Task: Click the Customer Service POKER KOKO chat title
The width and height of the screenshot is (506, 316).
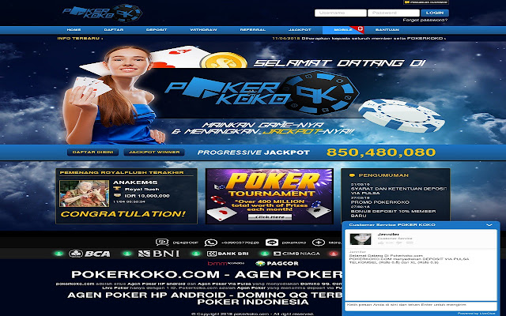Action: 392,224
